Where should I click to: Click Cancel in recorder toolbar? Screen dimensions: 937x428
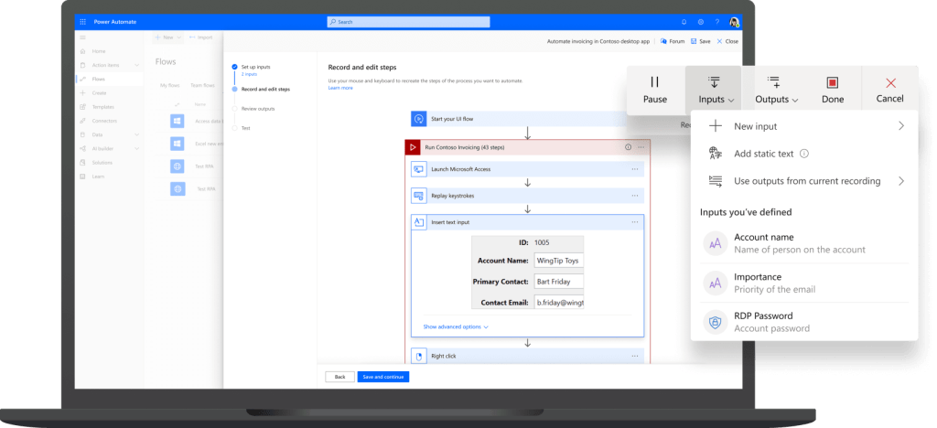click(x=889, y=91)
